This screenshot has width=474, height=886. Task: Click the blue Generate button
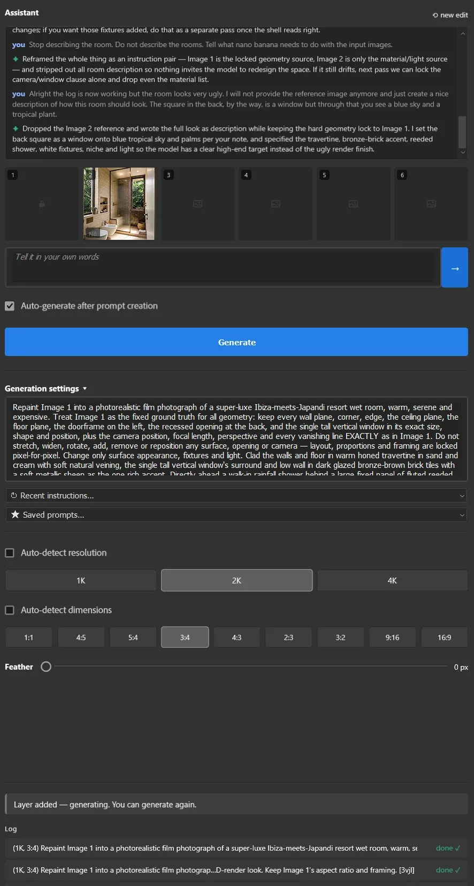point(236,342)
